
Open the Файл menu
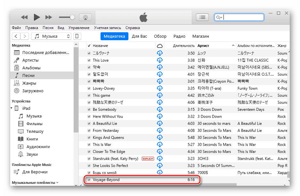tap(16, 28)
